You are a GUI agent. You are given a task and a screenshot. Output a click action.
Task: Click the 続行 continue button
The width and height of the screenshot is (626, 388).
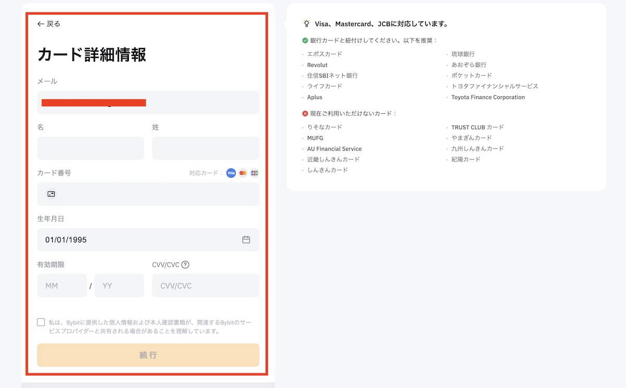[x=148, y=355]
